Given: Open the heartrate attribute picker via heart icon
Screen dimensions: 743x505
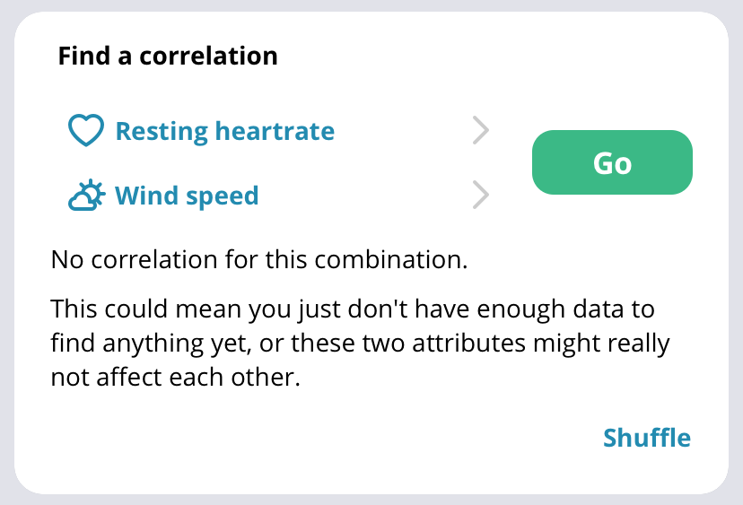Looking at the screenshot, I should 86,130.
